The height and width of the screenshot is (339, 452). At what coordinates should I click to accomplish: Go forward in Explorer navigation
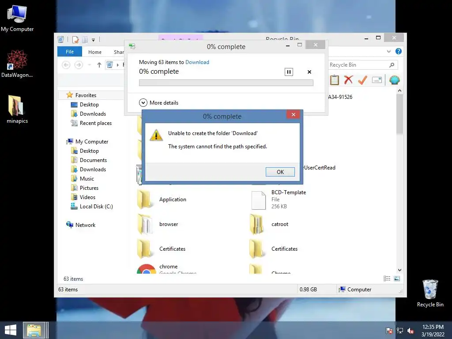coord(79,65)
